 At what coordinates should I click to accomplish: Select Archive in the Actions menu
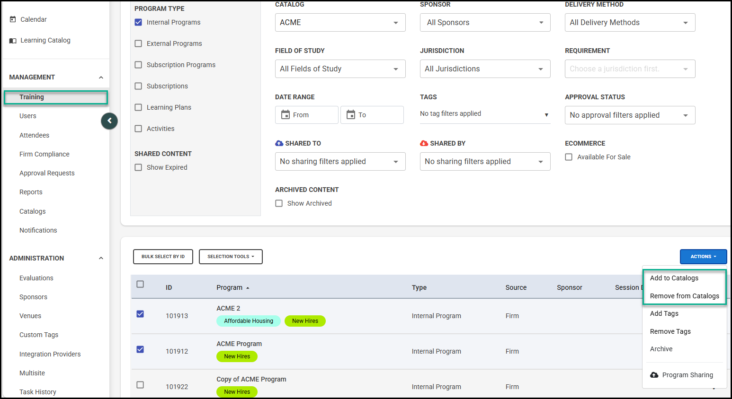(661, 349)
